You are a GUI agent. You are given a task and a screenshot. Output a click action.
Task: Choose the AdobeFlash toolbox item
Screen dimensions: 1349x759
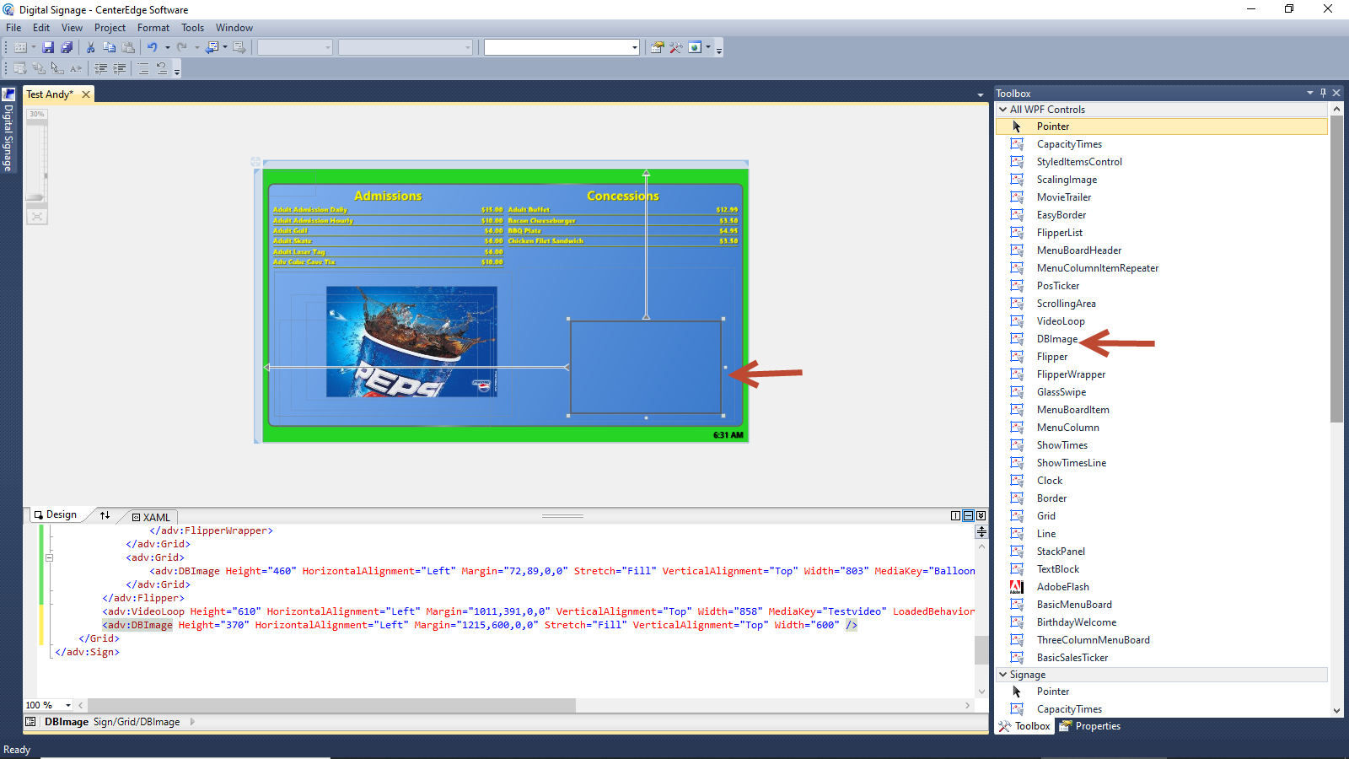[x=1062, y=587]
